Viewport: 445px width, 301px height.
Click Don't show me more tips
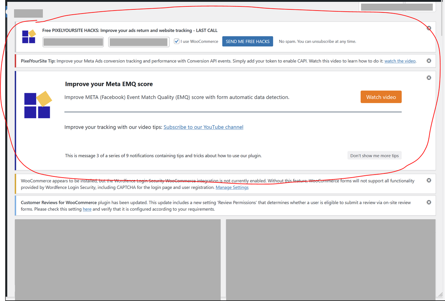(x=374, y=155)
